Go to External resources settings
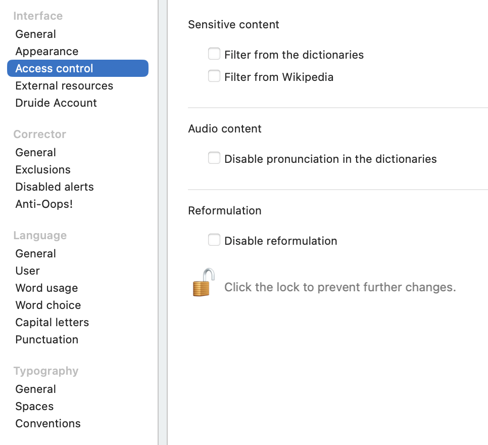The height and width of the screenshot is (445, 488). tap(64, 85)
